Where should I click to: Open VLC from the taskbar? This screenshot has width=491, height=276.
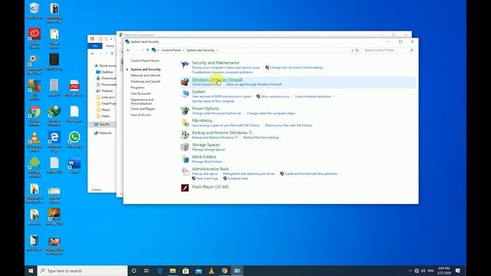coord(212,271)
